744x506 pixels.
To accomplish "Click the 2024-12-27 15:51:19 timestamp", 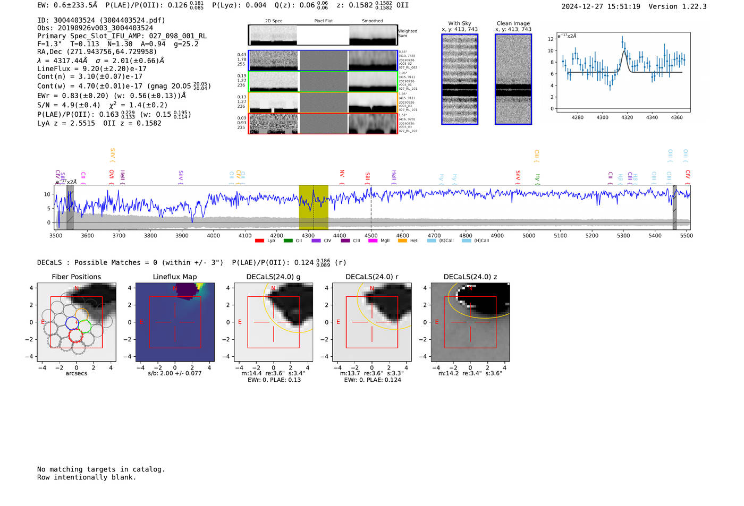I will pyautogui.click(x=601, y=6).
